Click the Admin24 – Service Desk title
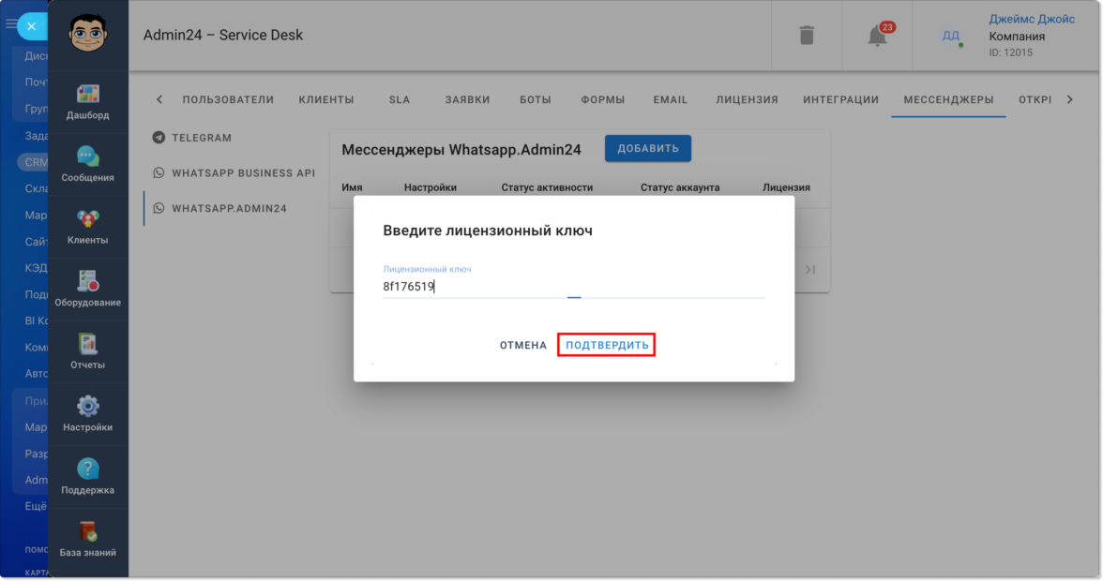This screenshot has width=1103, height=581. [x=223, y=35]
